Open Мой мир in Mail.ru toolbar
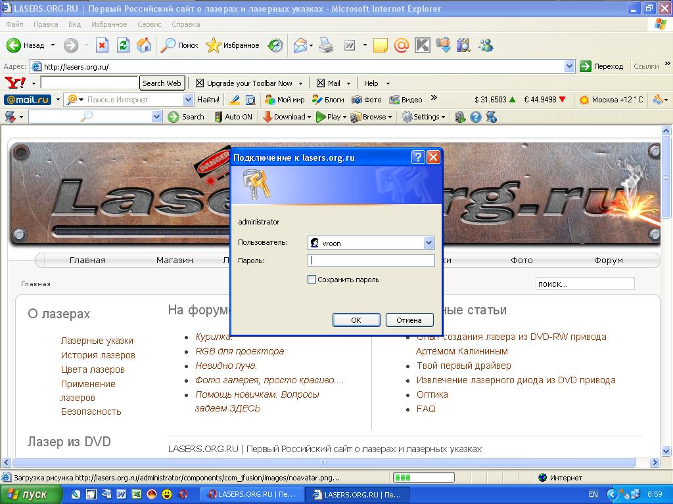This screenshot has width=673, height=504. point(285,100)
